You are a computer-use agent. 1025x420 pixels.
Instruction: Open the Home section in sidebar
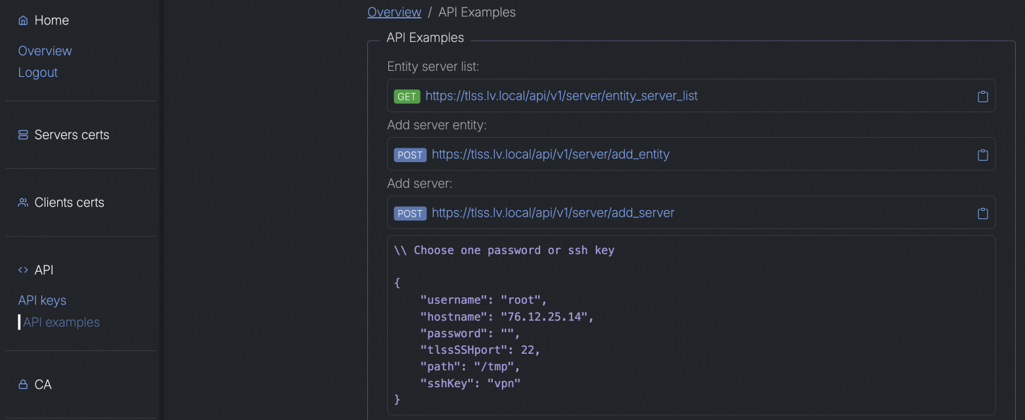pyautogui.click(x=52, y=20)
